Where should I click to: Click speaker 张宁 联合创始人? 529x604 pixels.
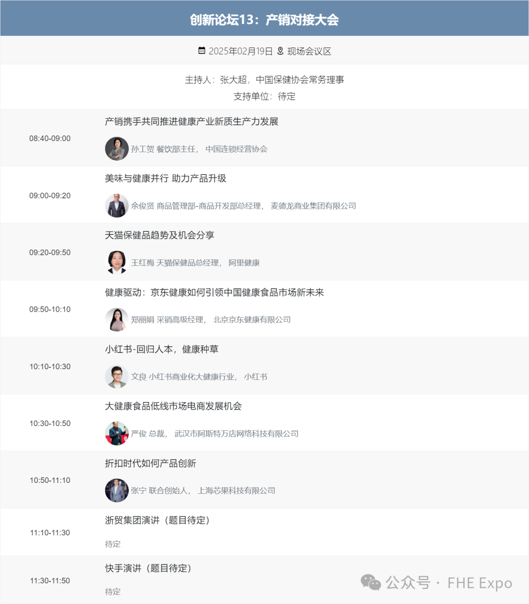(x=161, y=490)
